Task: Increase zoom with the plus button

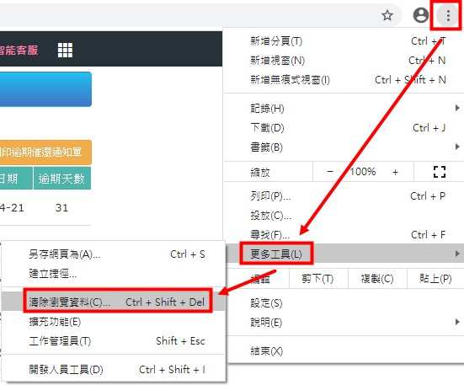Action: (x=395, y=172)
